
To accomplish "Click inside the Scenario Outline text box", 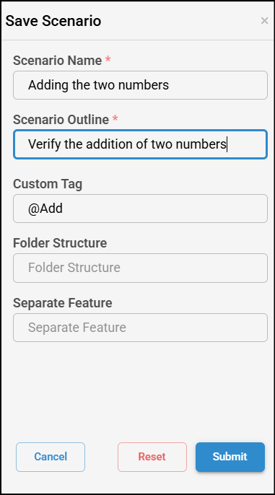I will tap(140, 144).
